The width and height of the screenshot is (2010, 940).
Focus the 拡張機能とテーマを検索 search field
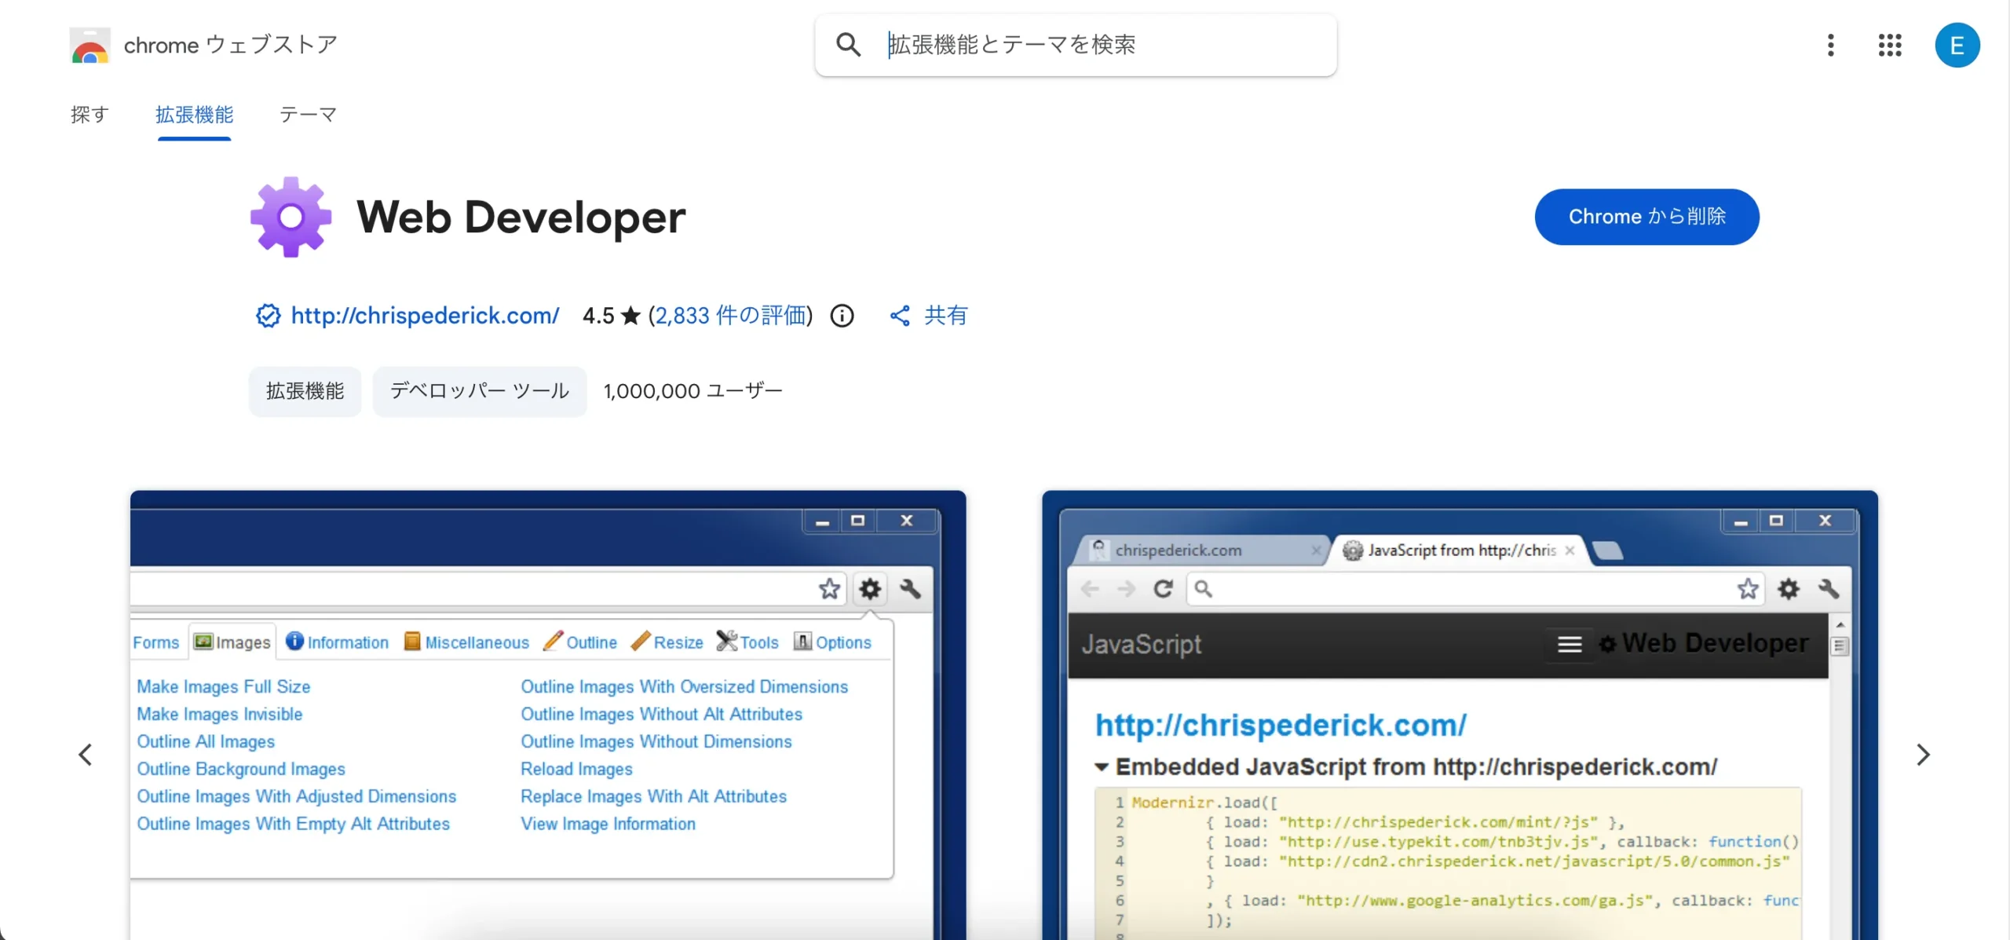point(1099,45)
